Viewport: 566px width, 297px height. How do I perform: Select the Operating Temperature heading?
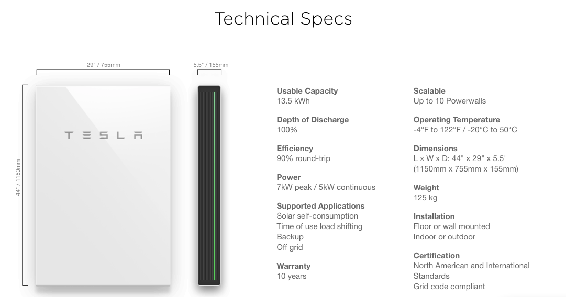[457, 120]
